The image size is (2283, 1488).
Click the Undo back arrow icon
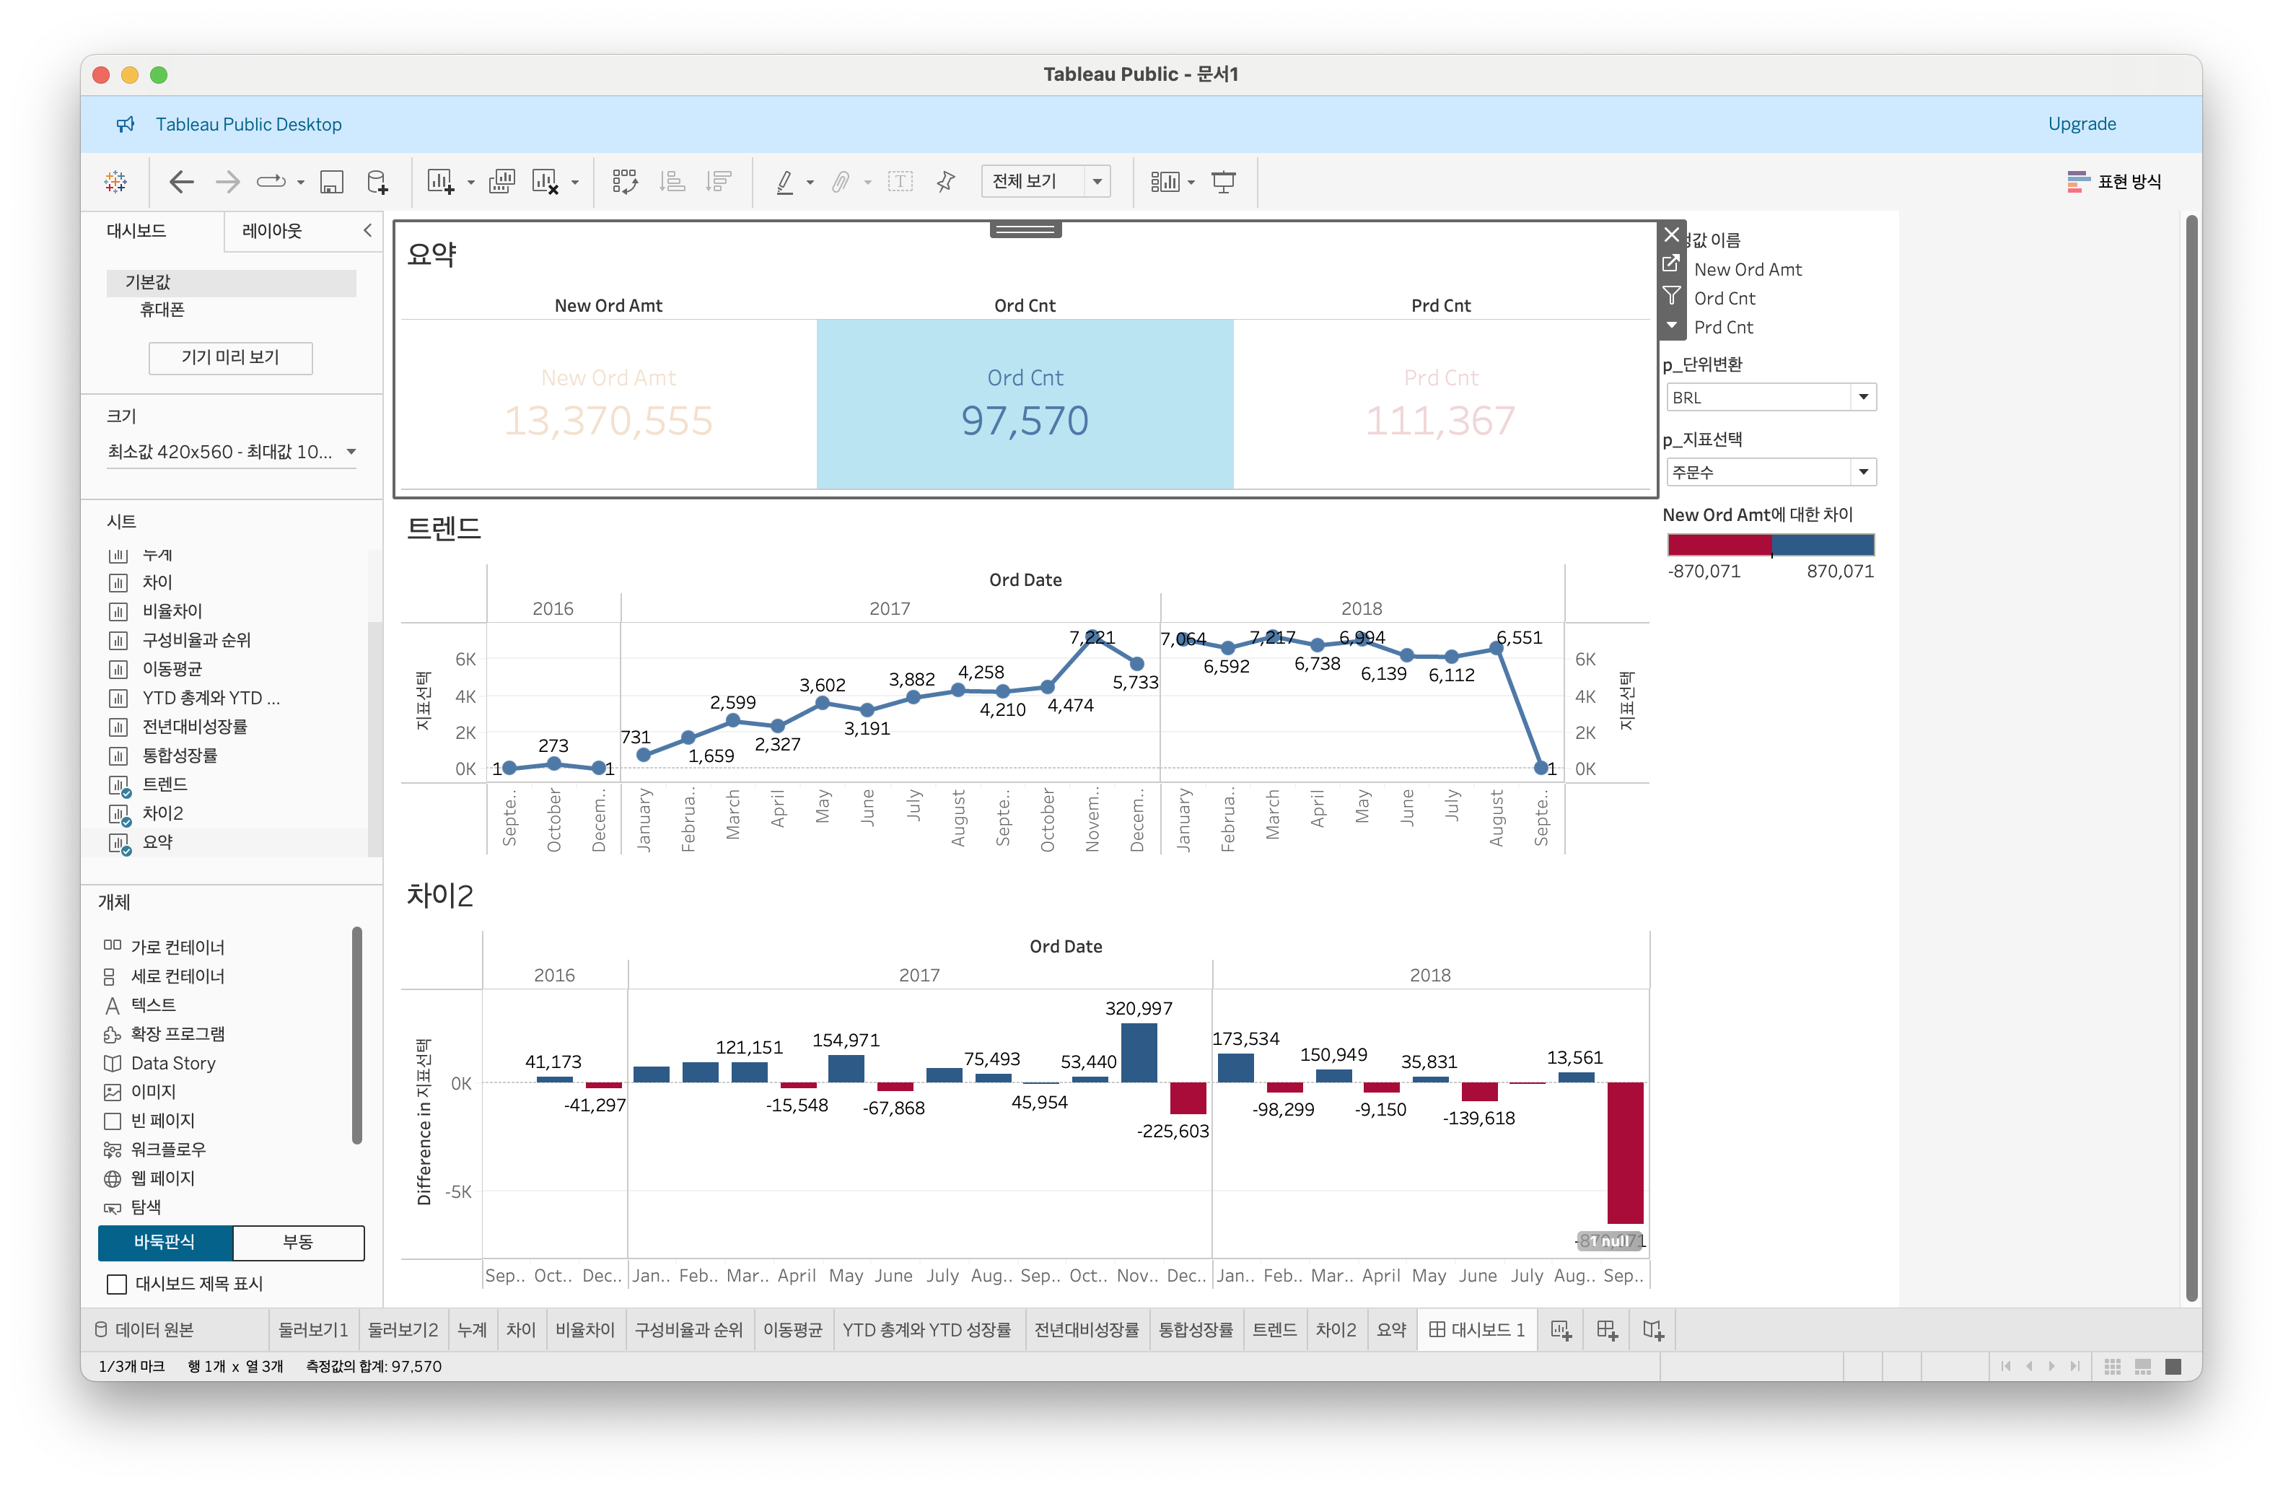(181, 183)
